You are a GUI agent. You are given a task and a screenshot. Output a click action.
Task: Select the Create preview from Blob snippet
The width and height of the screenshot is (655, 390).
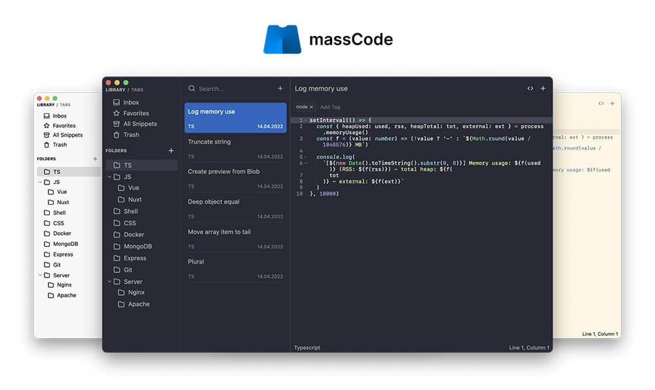click(x=236, y=179)
